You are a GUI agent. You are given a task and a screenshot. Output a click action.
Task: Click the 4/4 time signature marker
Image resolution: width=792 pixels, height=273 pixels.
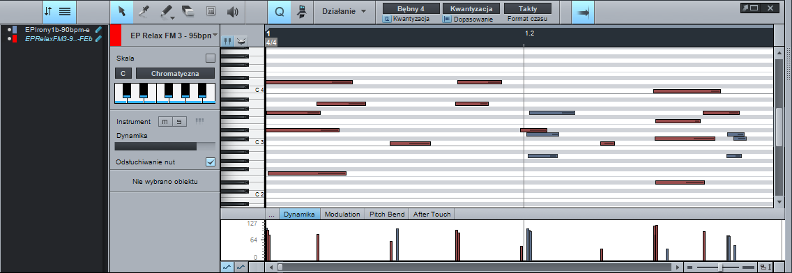271,42
